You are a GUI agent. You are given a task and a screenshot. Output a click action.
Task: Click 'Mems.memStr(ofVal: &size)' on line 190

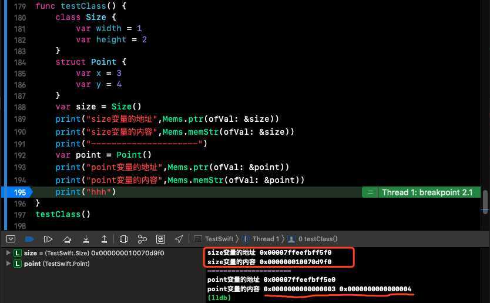(x=225, y=132)
